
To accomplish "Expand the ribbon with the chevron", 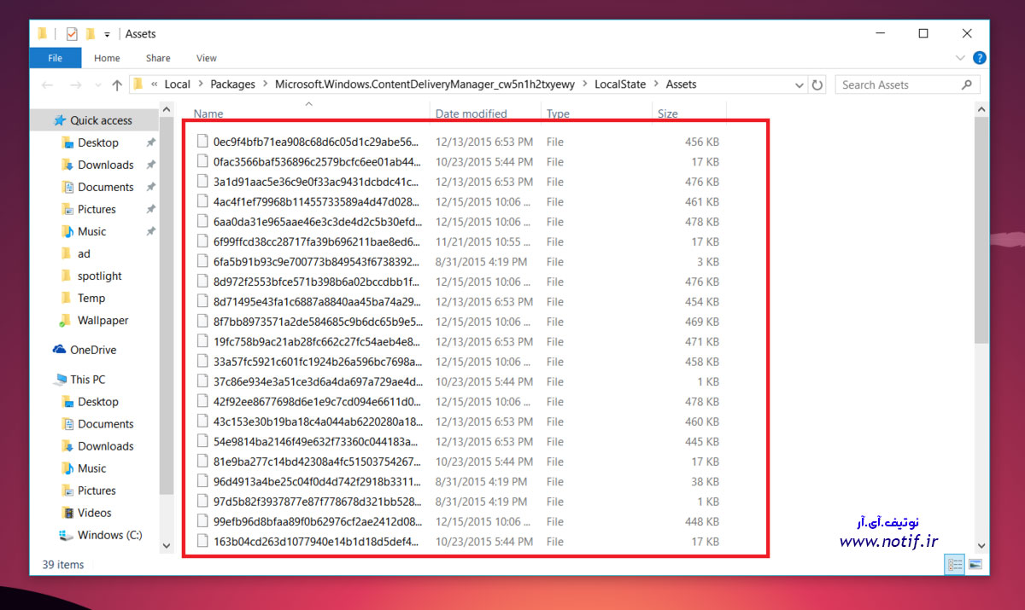I will tap(960, 58).
